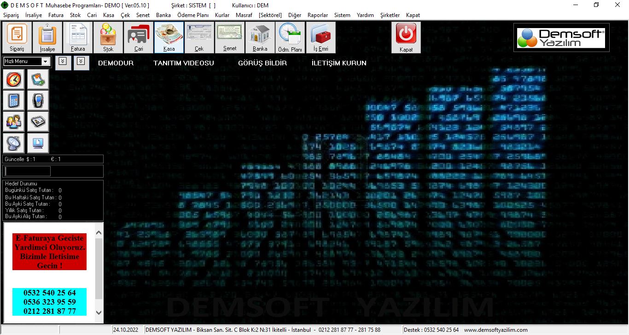
Task: Focus the empty input field below Güncelle
Action: (x=27, y=171)
